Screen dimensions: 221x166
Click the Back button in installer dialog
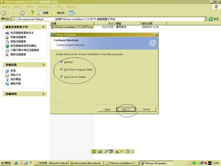(x=107, y=109)
